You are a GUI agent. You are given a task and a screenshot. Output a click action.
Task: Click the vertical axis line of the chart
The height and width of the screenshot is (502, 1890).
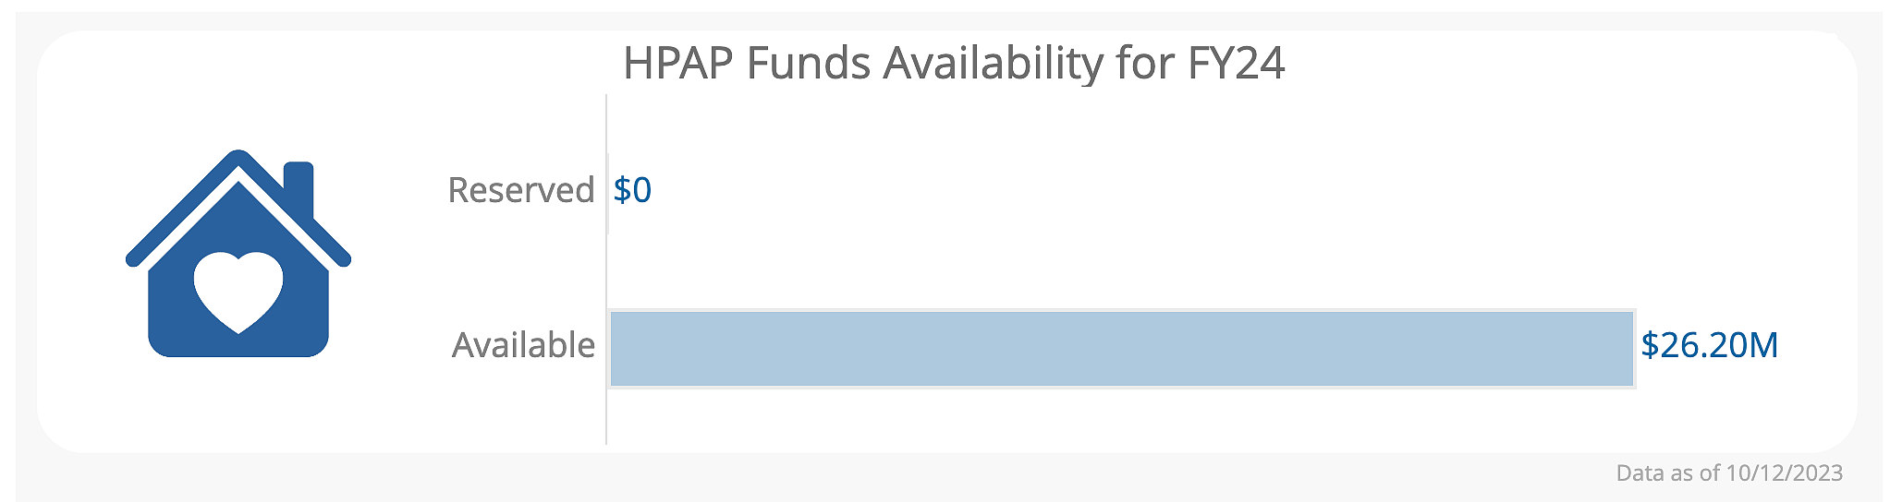(x=606, y=269)
